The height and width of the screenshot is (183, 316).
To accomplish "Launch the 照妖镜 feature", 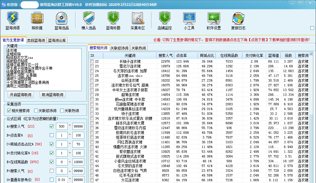I will click(x=37, y=21).
